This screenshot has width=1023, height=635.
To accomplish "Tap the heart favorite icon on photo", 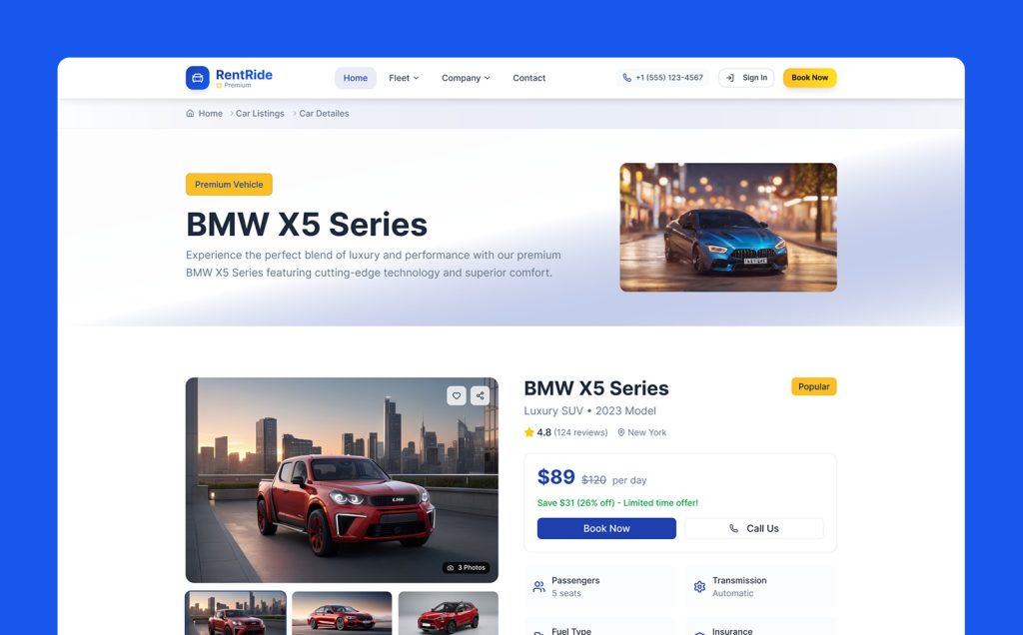I will 456,395.
